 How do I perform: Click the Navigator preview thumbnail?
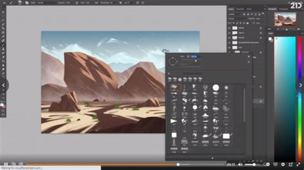(285, 19)
